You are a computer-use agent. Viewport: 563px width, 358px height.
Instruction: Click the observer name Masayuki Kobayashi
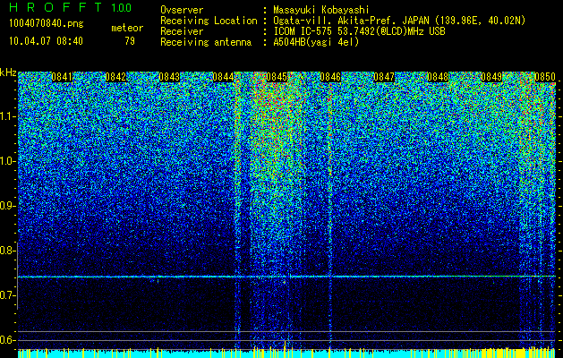point(321,11)
